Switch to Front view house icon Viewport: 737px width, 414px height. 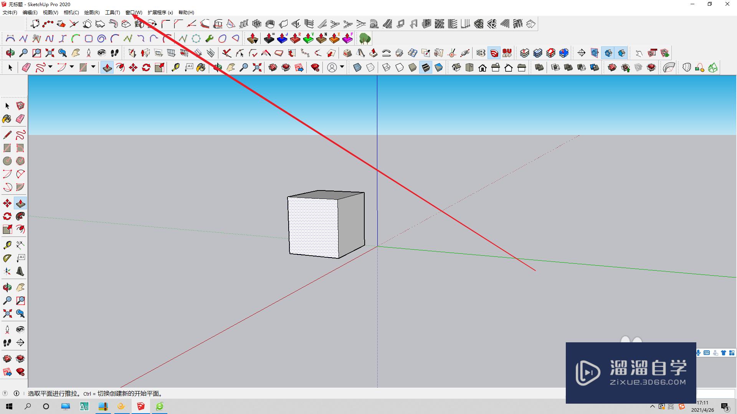(x=483, y=68)
